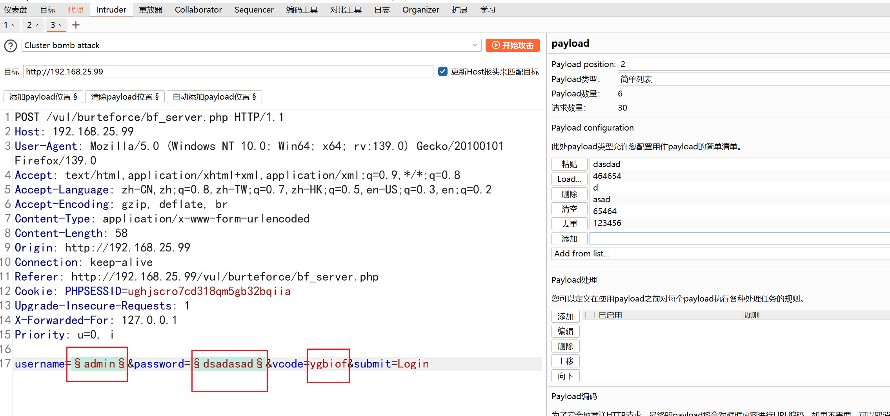Click the add payload position § button
This screenshot has width=890, height=416.
[43, 97]
